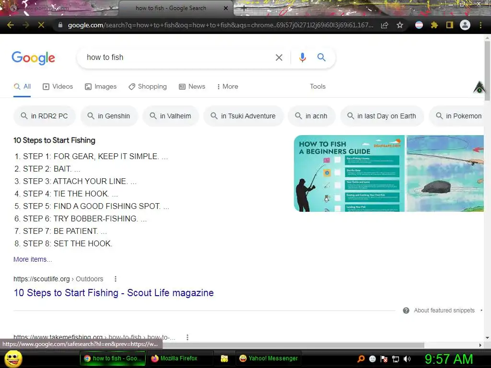Open the Extensions puzzle-piece menu
Screen dimensions: 491x368
pyautogui.click(x=434, y=25)
